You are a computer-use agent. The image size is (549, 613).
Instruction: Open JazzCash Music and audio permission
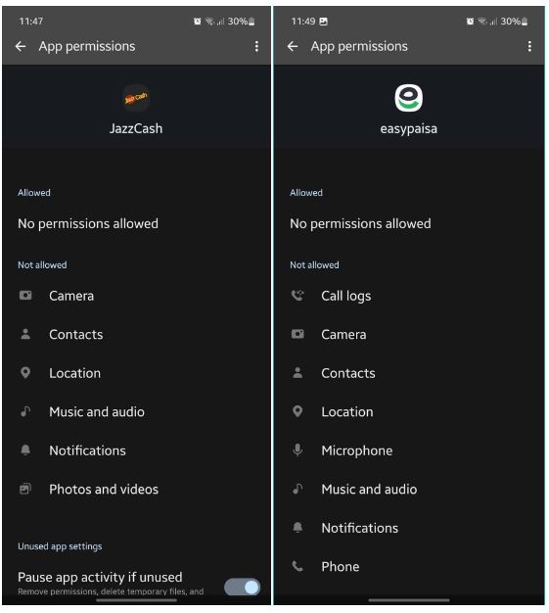[x=136, y=411]
